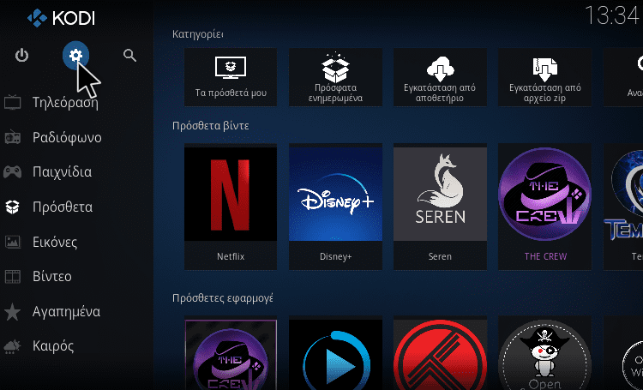Click the Βίντεο film icon

(x=12, y=276)
